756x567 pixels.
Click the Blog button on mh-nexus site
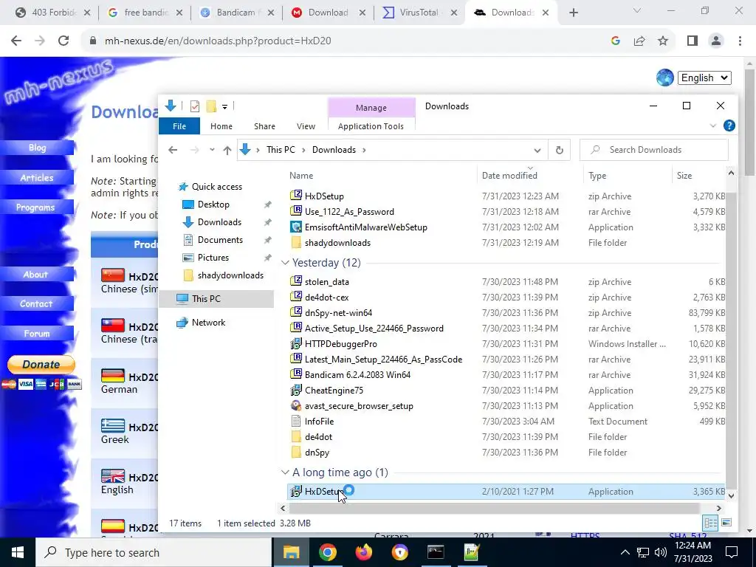click(37, 148)
